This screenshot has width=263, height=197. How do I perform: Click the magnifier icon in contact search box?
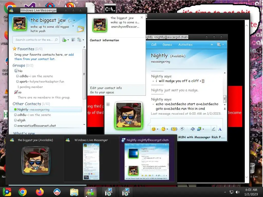(x=56, y=40)
